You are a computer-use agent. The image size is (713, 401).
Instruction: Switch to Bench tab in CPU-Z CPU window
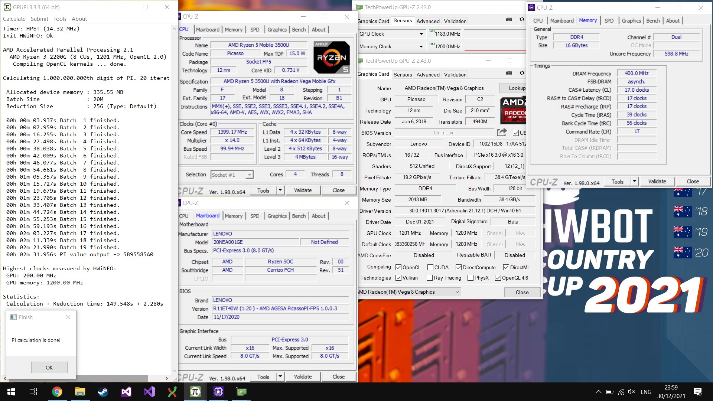click(299, 30)
